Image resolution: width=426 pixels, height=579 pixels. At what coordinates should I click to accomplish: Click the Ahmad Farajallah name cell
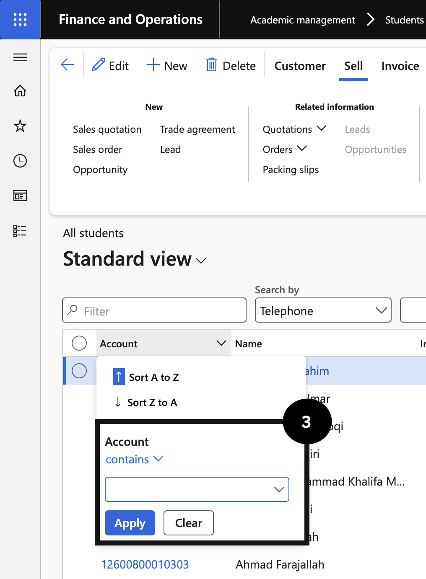tap(280, 564)
